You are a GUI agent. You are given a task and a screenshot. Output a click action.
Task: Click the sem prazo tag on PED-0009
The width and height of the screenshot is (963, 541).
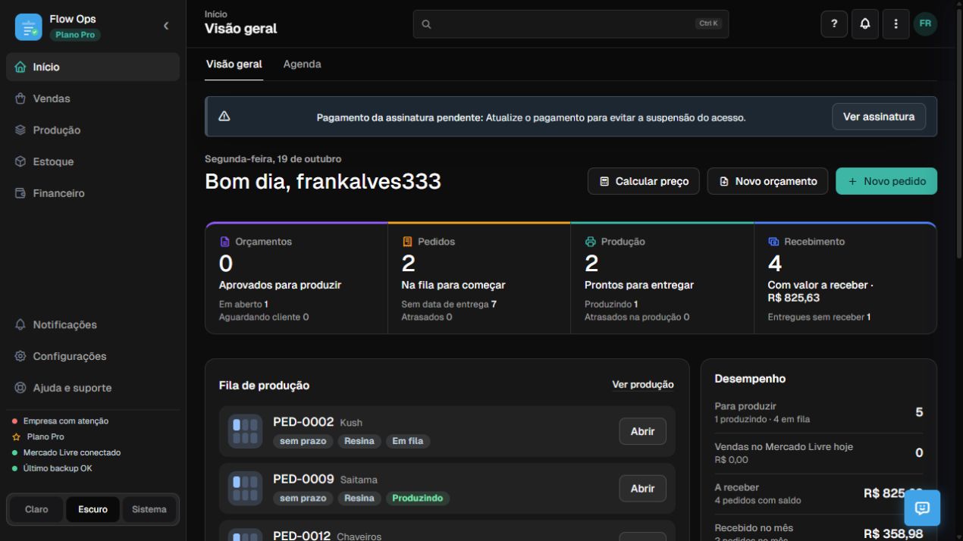click(x=303, y=499)
